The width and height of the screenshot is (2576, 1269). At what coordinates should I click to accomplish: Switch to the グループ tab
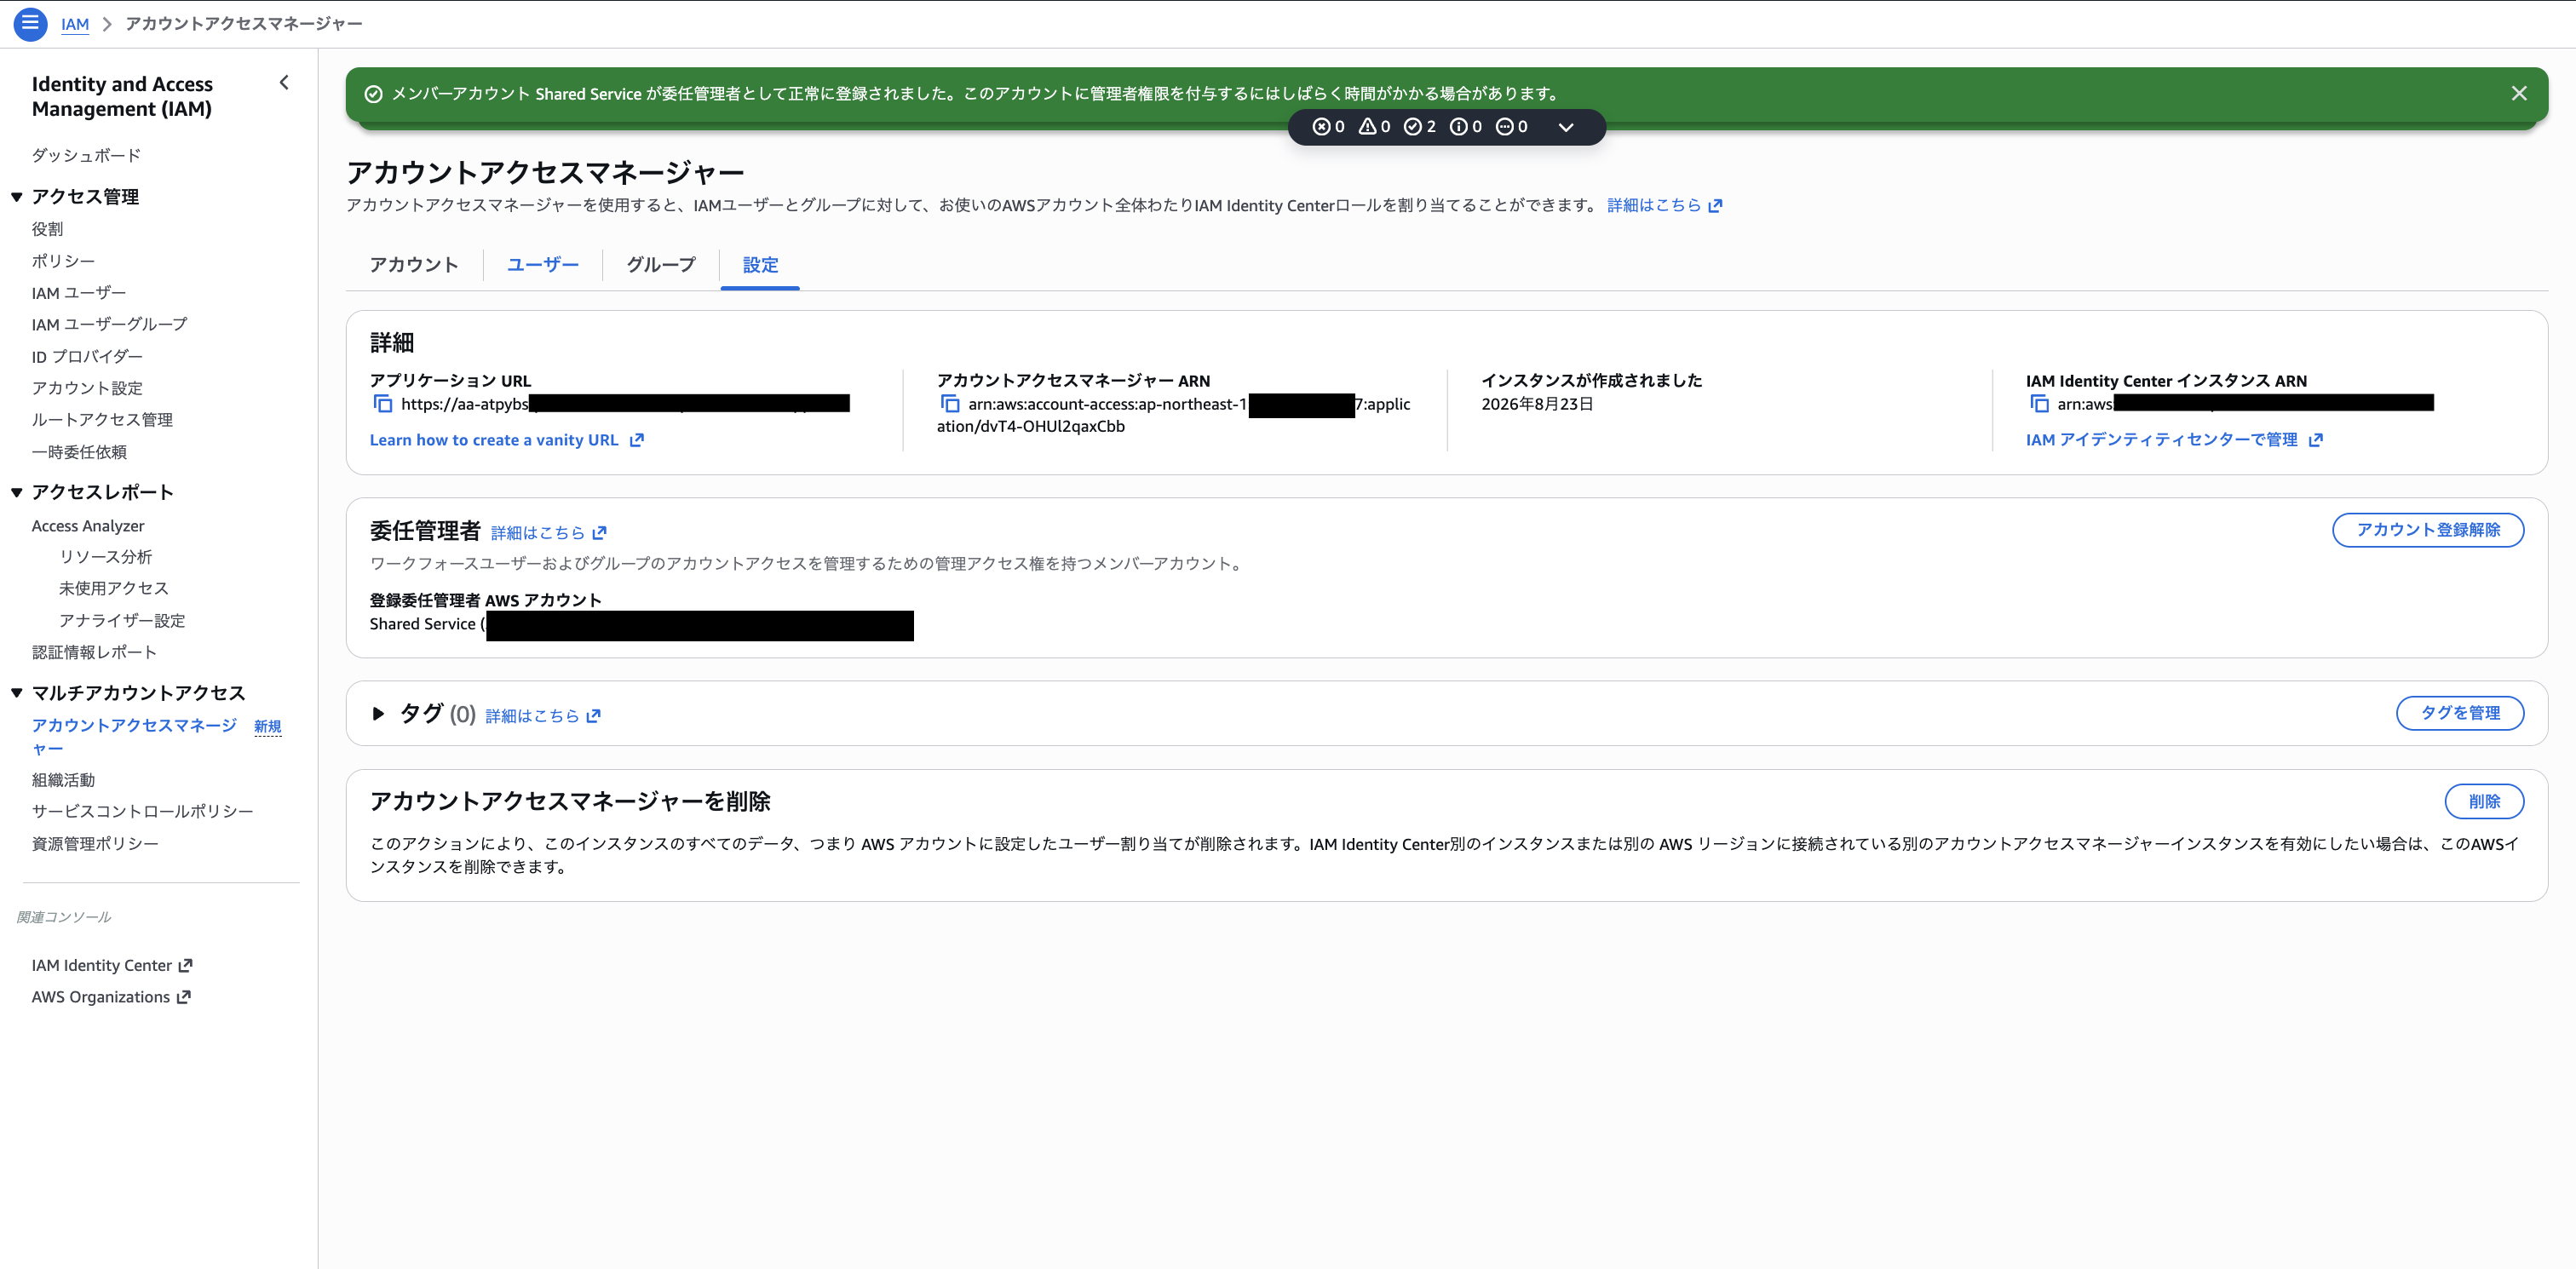[x=661, y=265]
